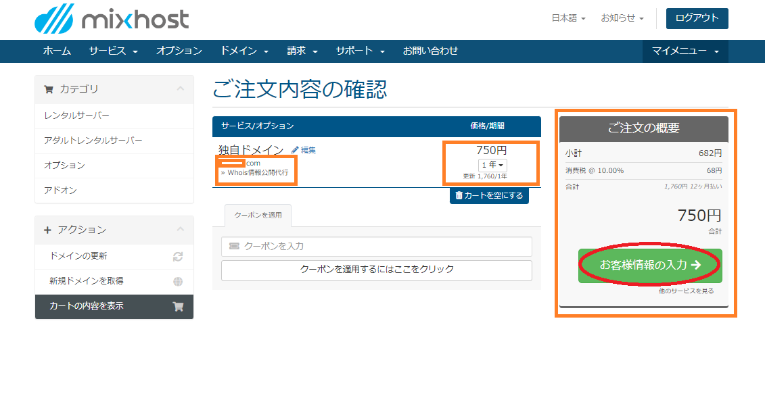This screenshot has width=765, height=398.
Task: Click the trash icon on カートを空にする
Action: (x=460, y=195)
